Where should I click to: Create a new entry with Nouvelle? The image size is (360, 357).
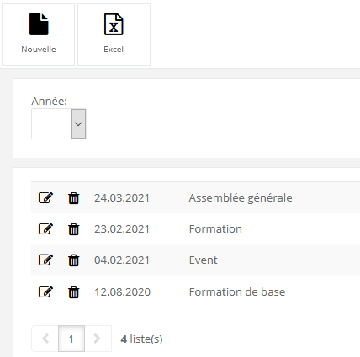(39, 34)
